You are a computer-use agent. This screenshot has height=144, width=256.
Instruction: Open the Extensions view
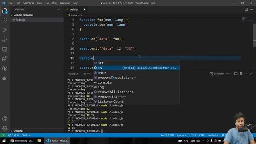(5, 59)
